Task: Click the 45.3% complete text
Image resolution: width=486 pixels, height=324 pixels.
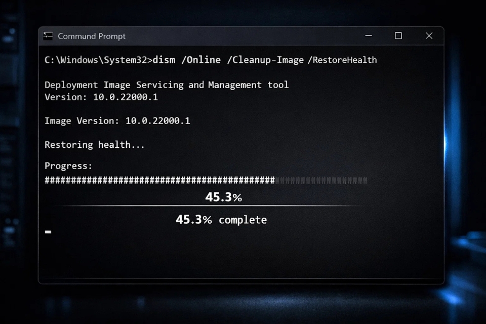Action: (221, 220)
